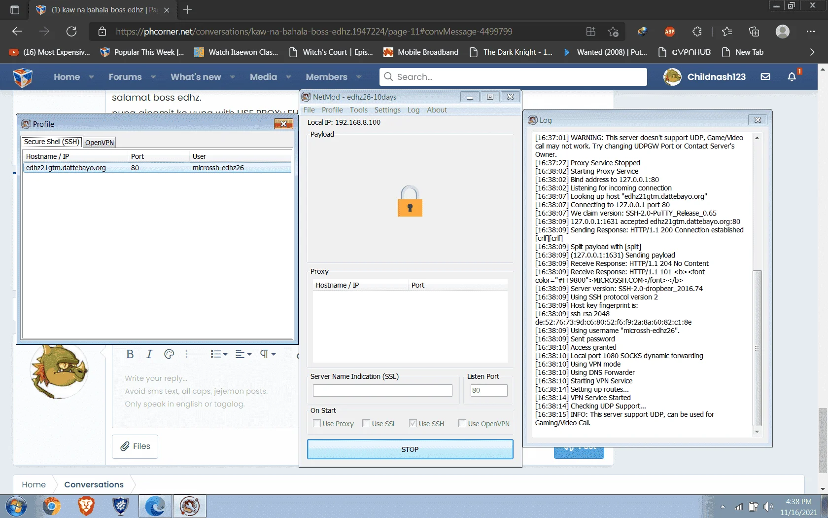828x518 pixels.
Task: Launch Chrome from the taskbar
Action: click(x=51, y=506)
